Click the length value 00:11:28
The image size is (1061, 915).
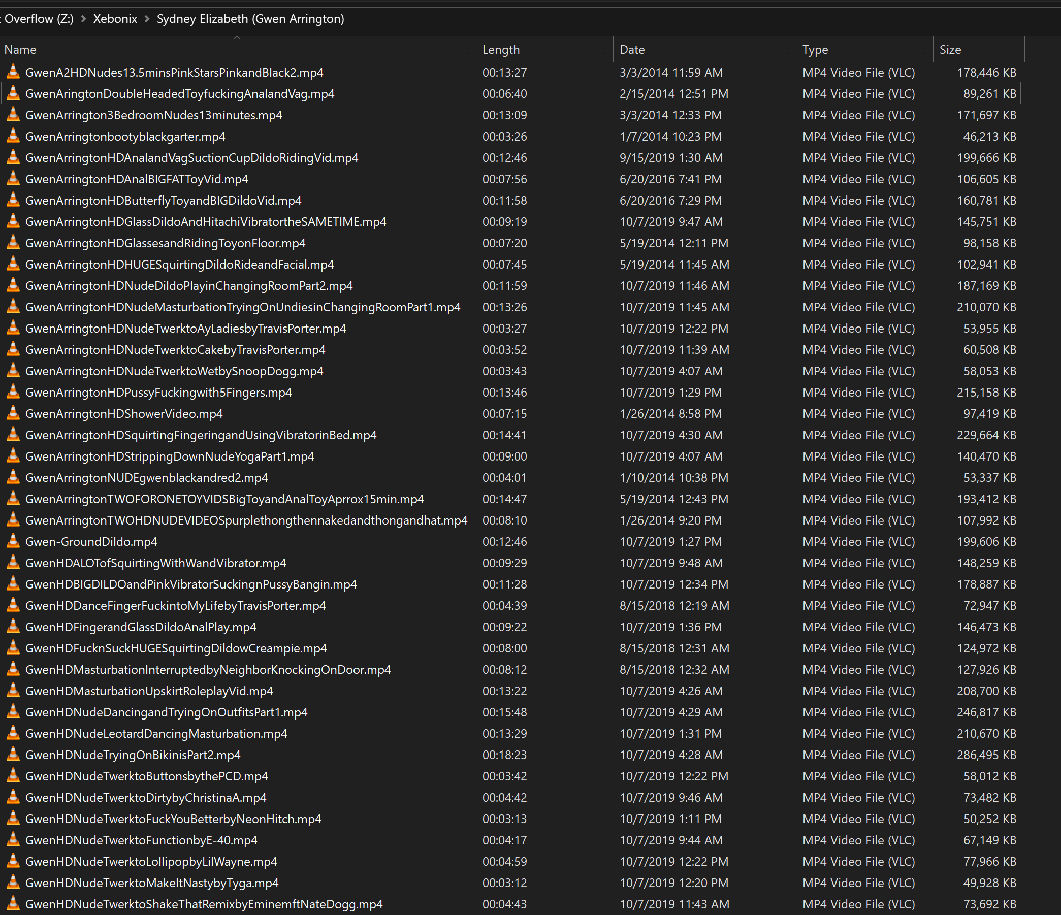[504, 584]
